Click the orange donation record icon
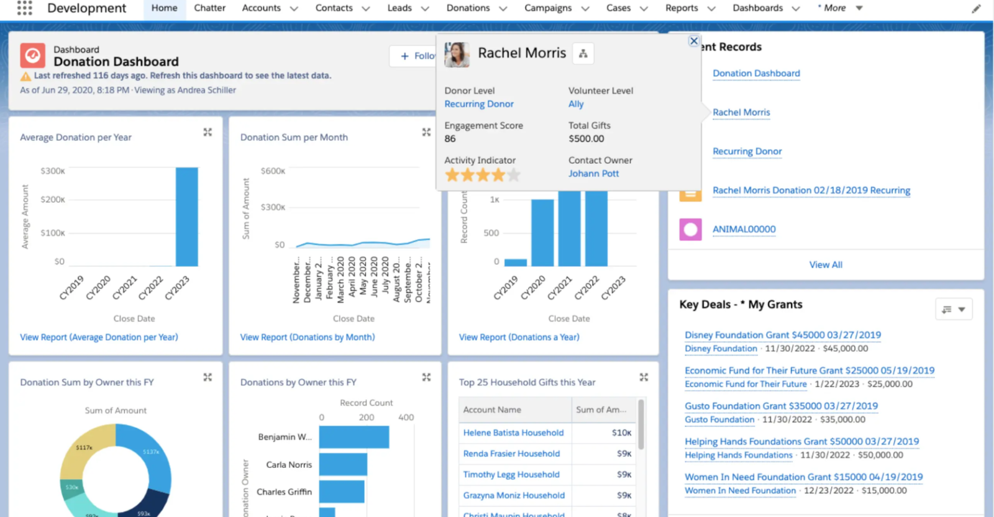Screen dimensions: 994x517 point(690,196)
